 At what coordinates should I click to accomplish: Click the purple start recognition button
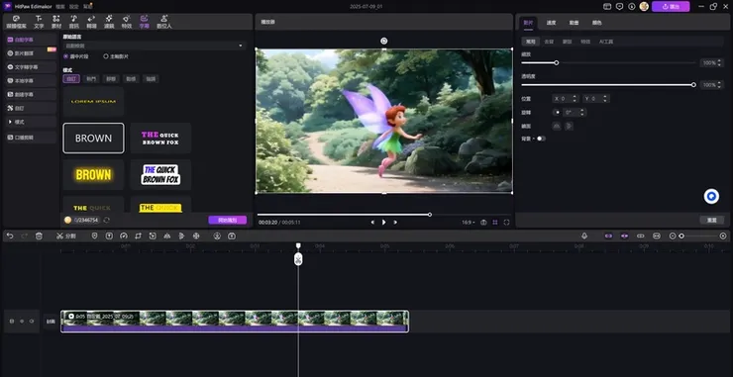coord(227,220)
